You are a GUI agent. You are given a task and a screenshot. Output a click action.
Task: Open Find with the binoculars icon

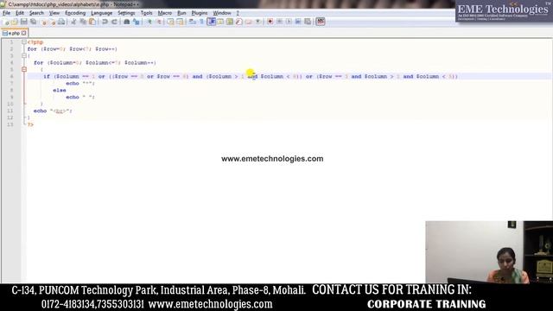126,22
